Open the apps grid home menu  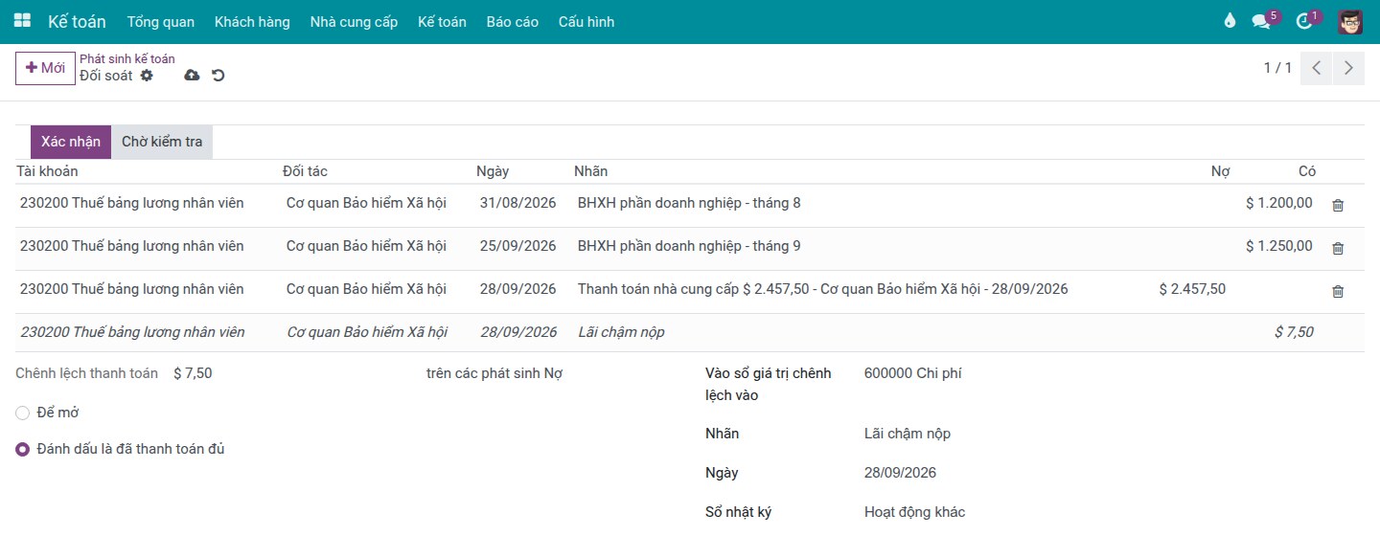click(x=22, y=21)
